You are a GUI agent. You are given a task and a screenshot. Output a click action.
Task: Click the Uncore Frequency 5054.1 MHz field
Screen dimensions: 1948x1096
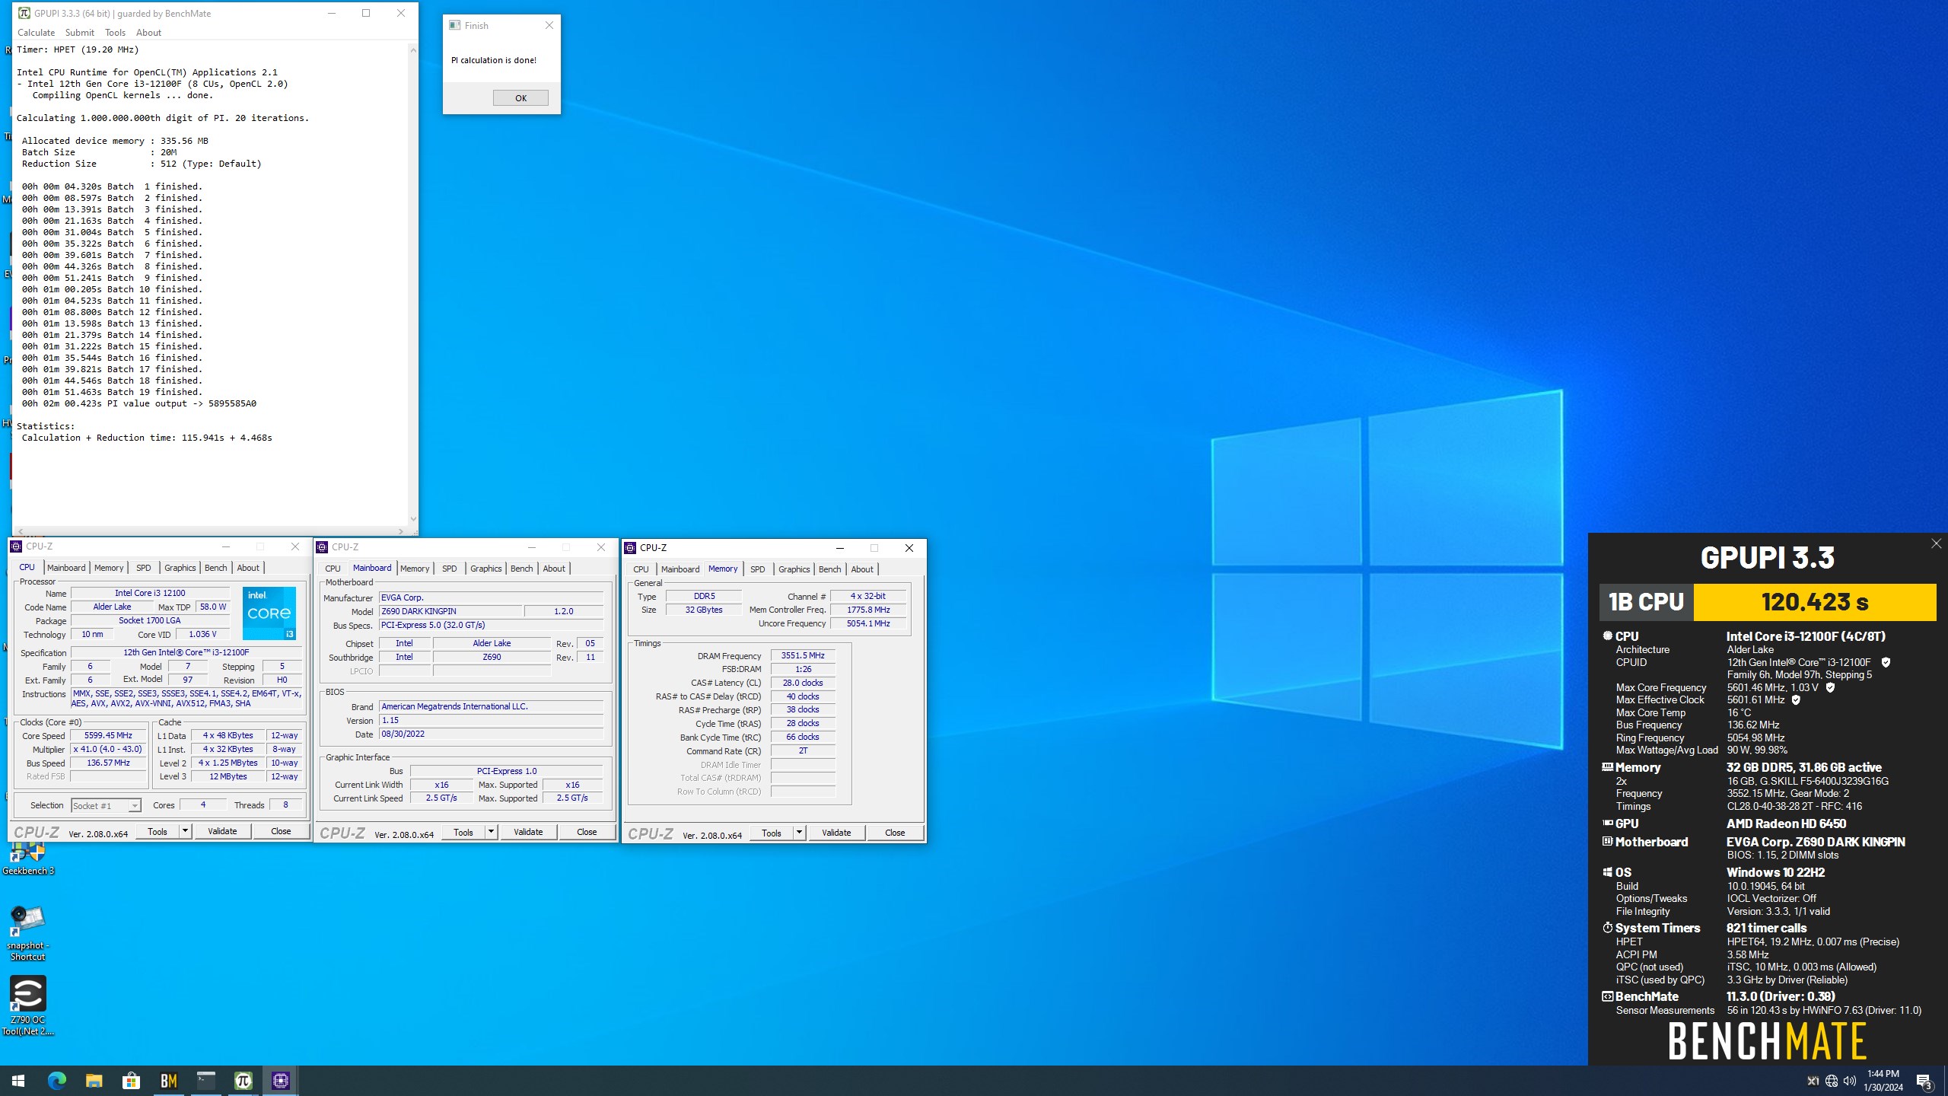pyautogui.click(x=868, y=623)
